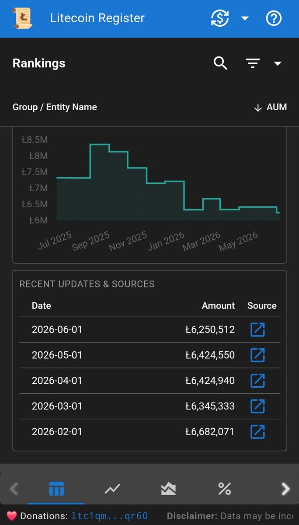Viewport: 299px width, 525px height.
Task: Click the heart Donations label
Action: click(x=37, y=516)
